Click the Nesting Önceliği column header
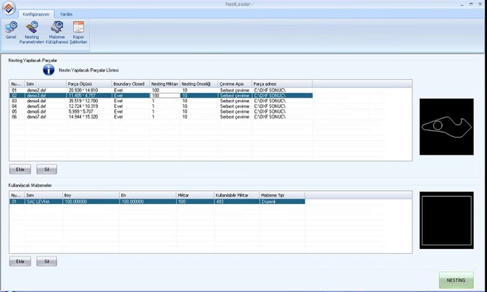 (199, 84)
